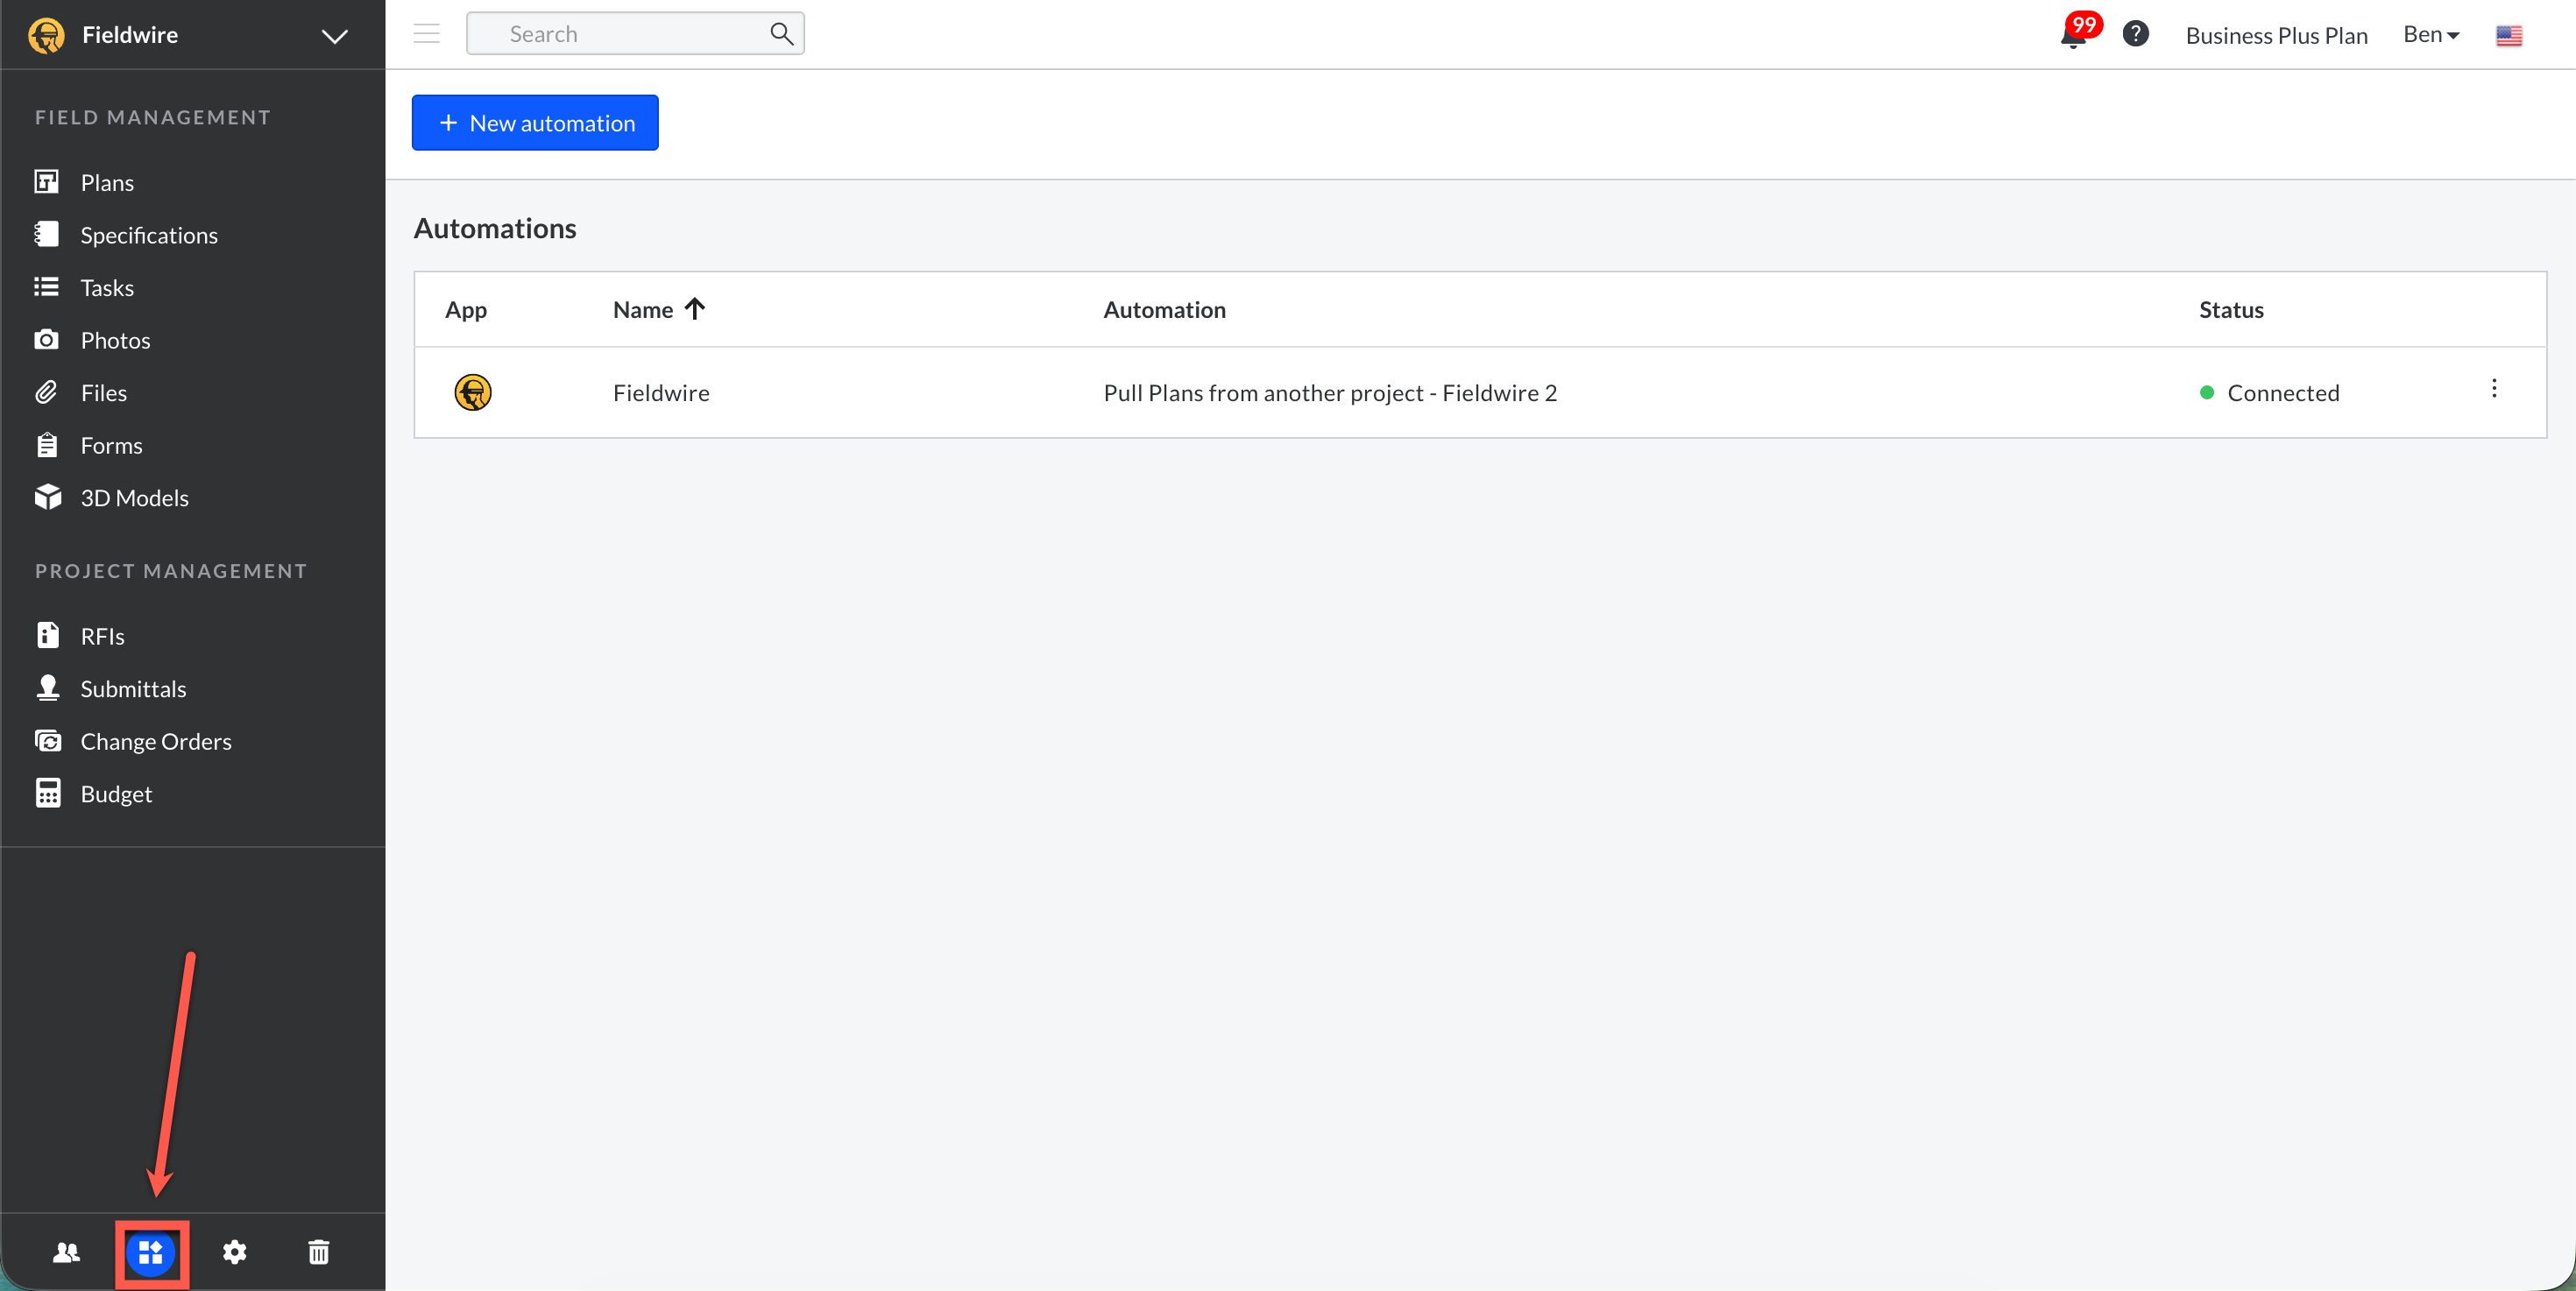Click the Forms clipboard icon
Screen dimensions: 2576x1291
[x=46, y=445]
